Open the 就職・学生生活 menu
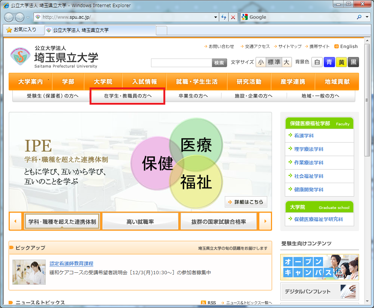374x308 pixels. 197,82
